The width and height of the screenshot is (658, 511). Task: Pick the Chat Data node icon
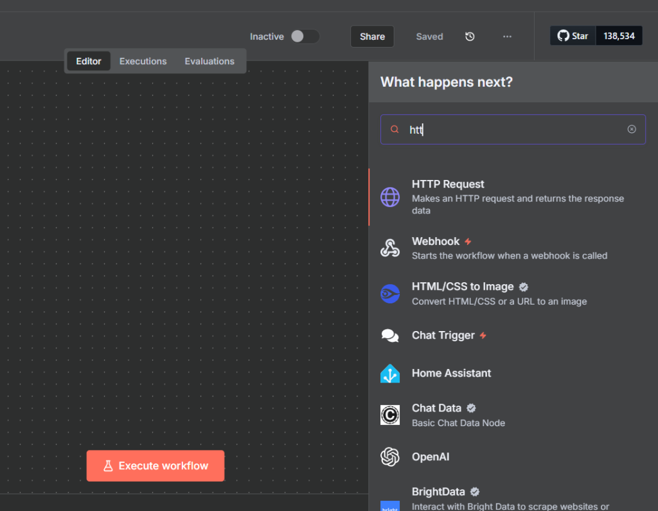point(390,415)
